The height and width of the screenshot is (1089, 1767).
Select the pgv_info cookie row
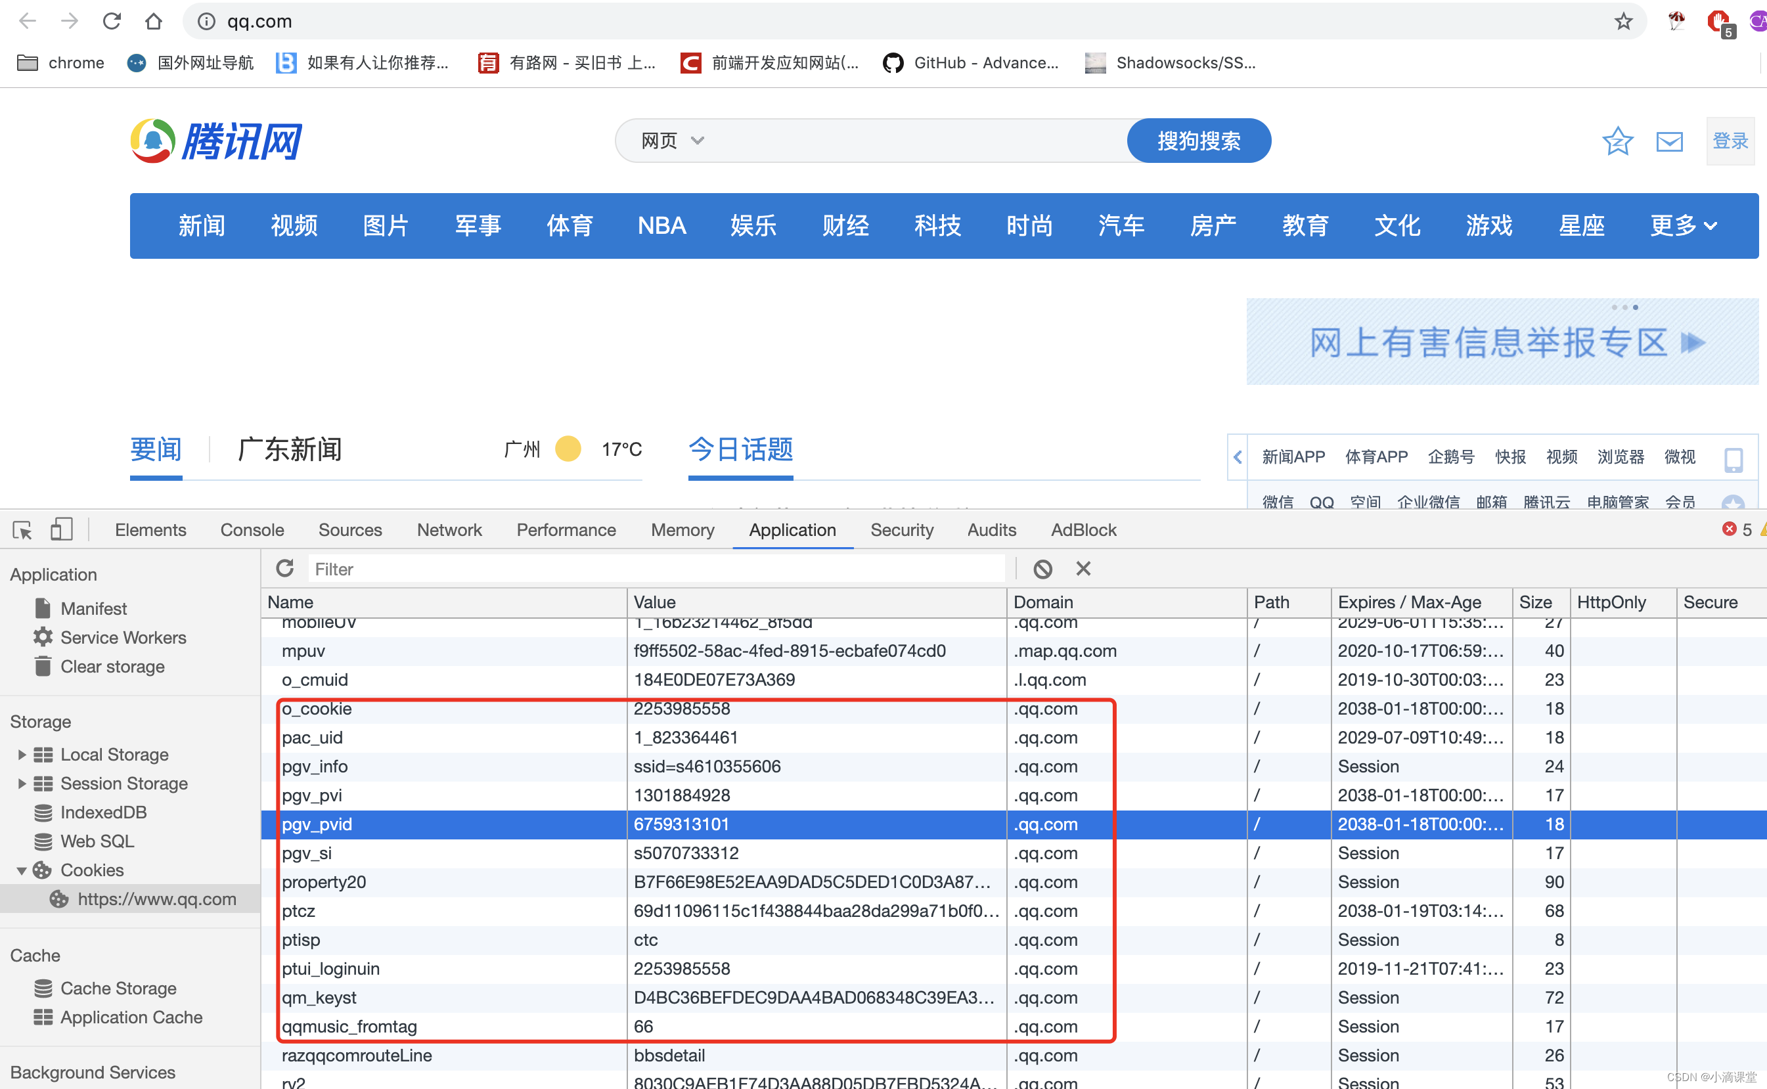1014,767
